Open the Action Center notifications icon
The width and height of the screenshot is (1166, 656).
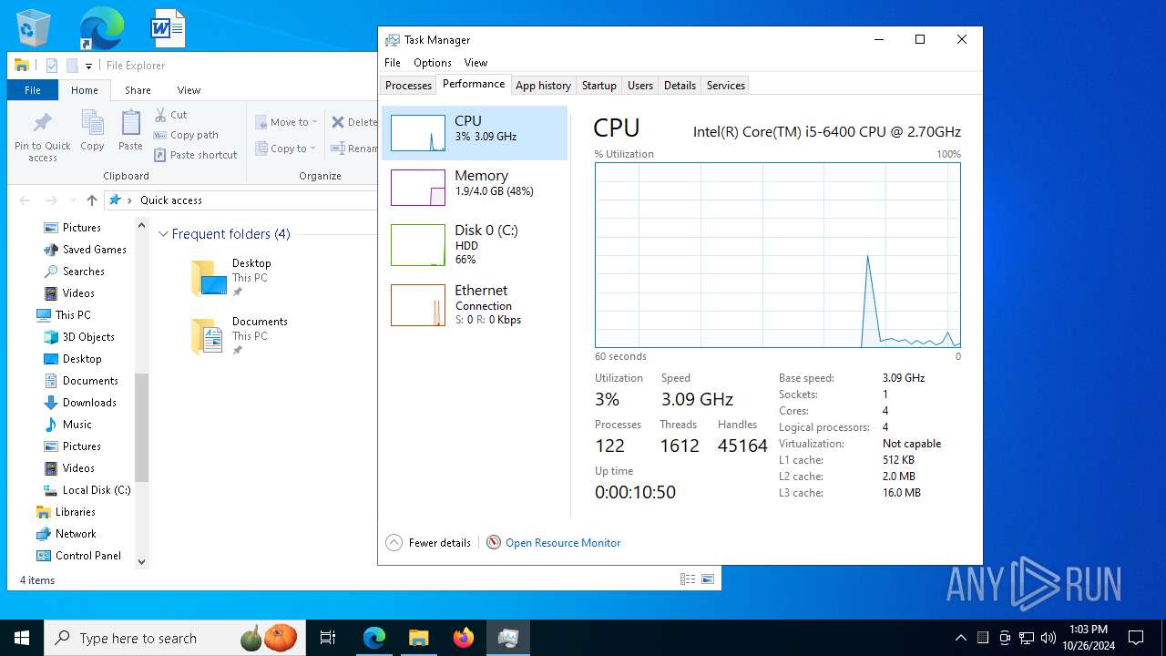[x=1136, y=638]
